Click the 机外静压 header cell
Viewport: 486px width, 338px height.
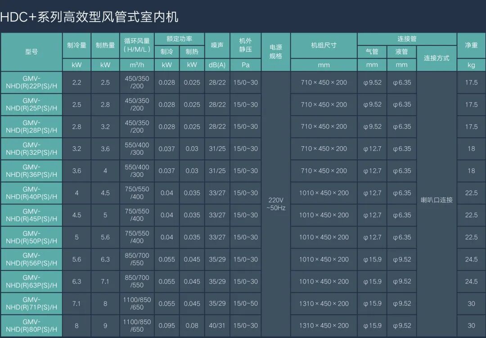pyautogui.click(x=245, y=45)
